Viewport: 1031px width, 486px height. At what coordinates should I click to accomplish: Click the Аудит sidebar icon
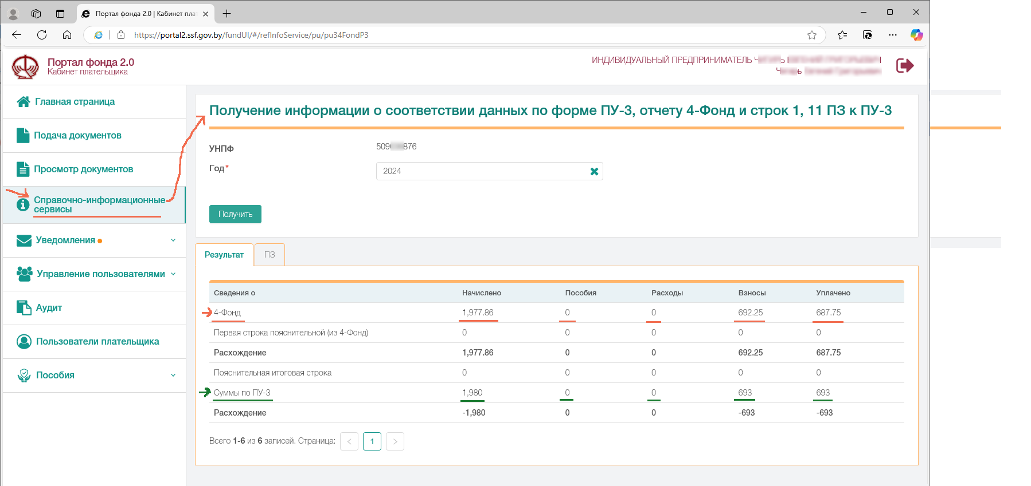click(24, 307)
